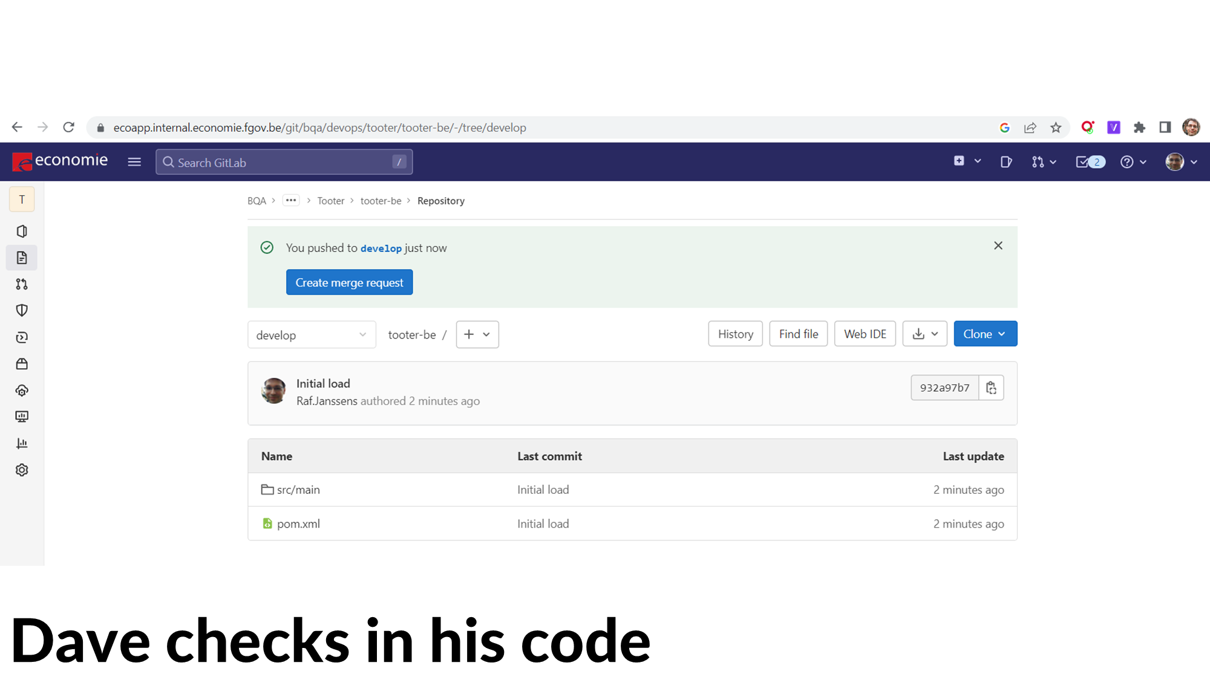The width and height of the screenshot is (1210, 680).
Task: Copy commit SHA 932a97b7 to clipboard
Action: pyautogui.click(x=991, y=388)
